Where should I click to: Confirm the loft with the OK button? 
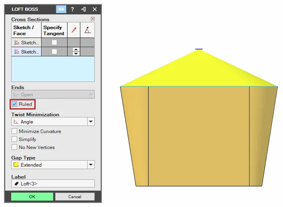coord(32,197)
